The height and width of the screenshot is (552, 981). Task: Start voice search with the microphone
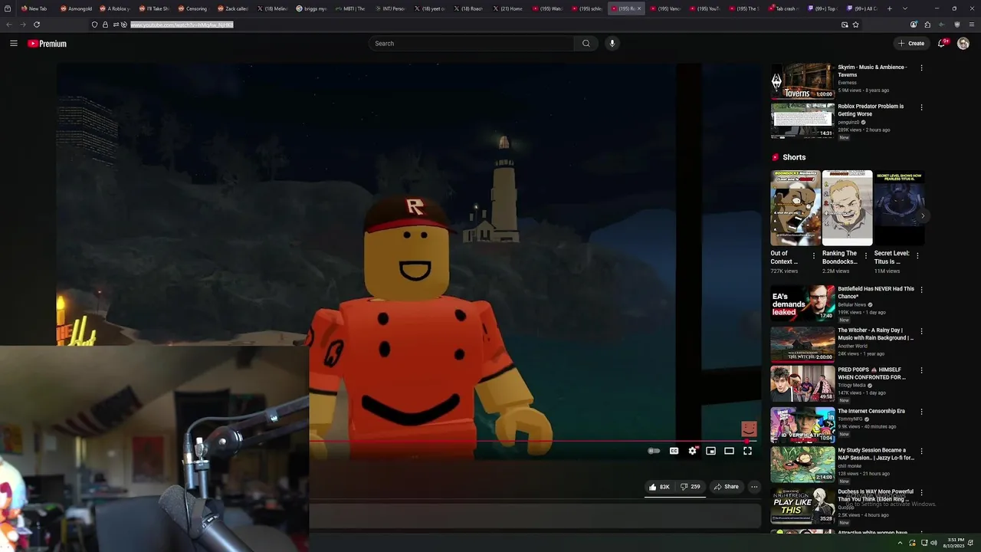(x=612, y=44)
